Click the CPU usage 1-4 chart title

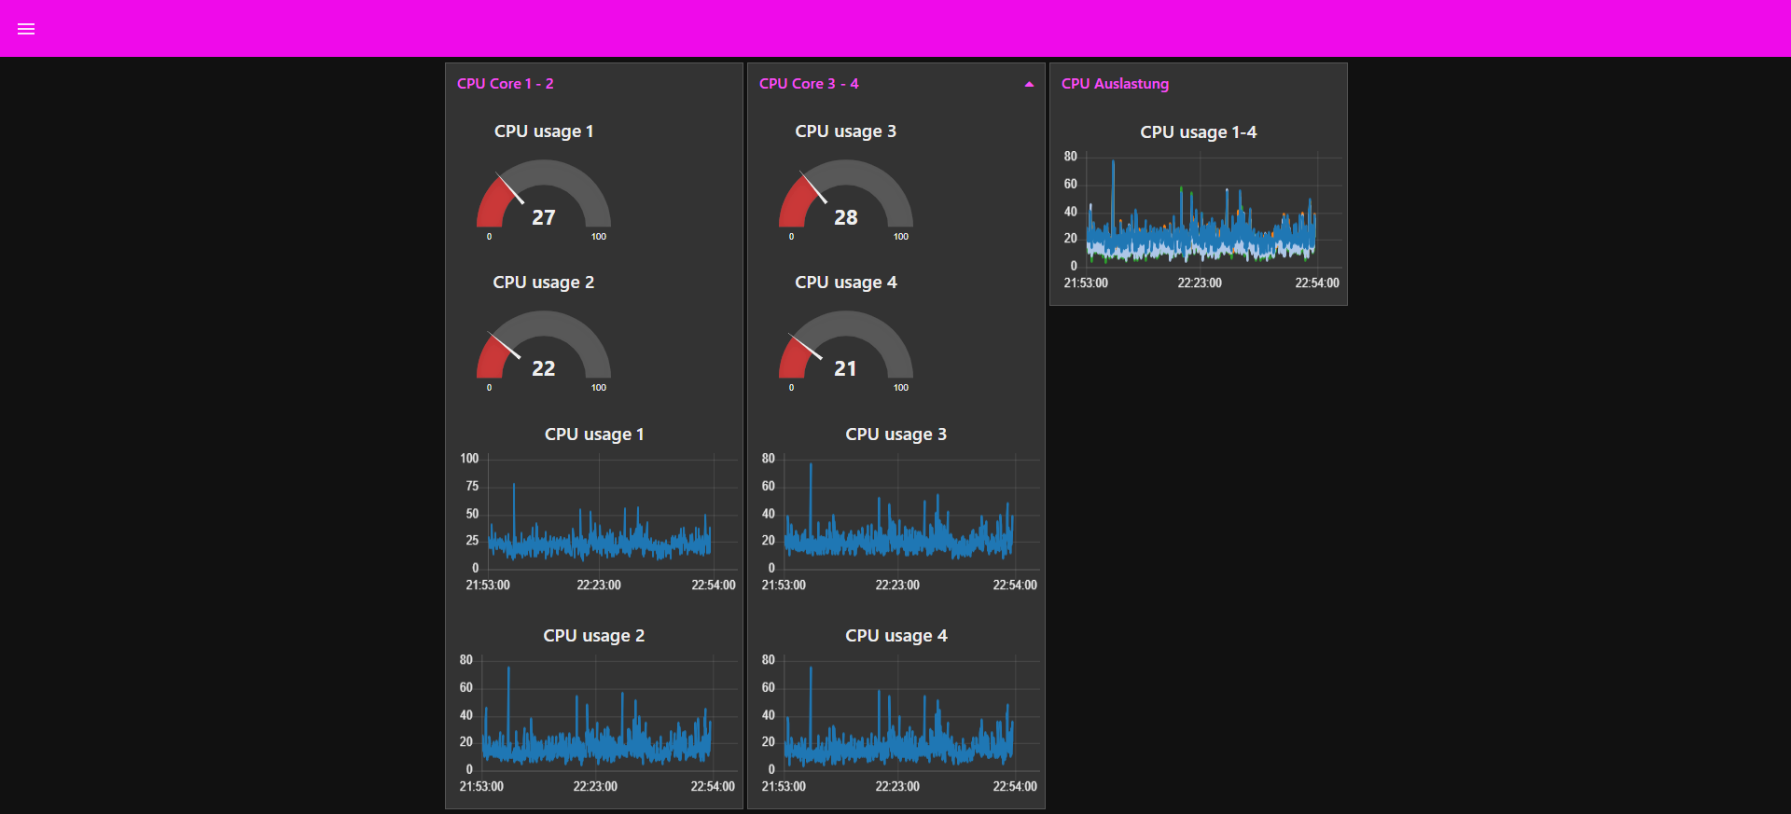pos(1199,132)
